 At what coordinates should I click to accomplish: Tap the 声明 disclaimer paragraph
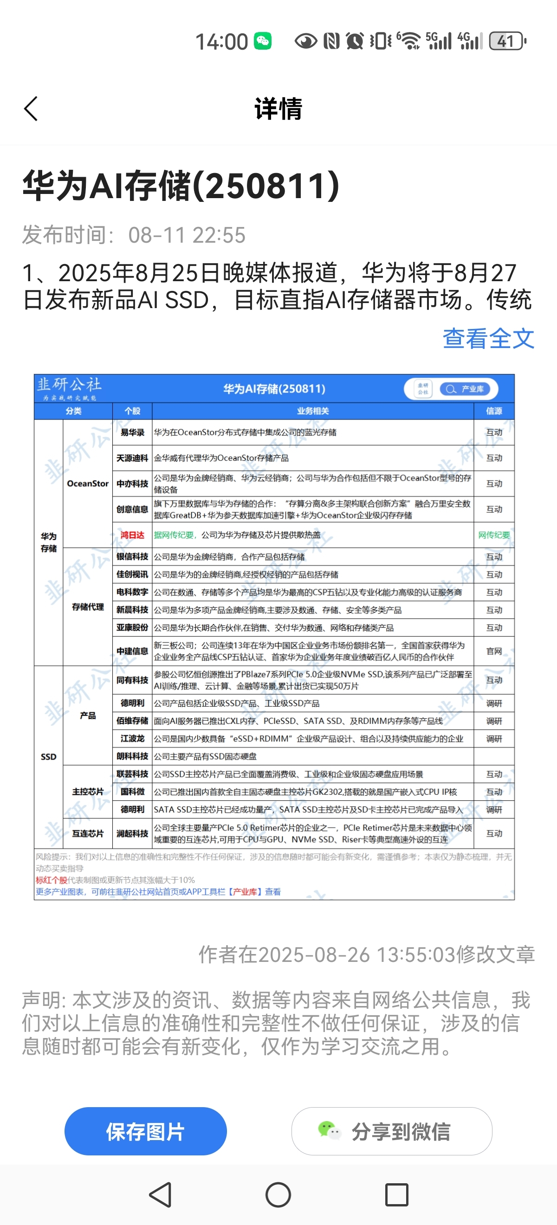point(276,1023)
